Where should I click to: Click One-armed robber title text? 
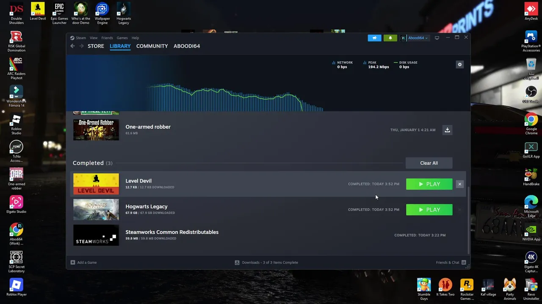148,127
